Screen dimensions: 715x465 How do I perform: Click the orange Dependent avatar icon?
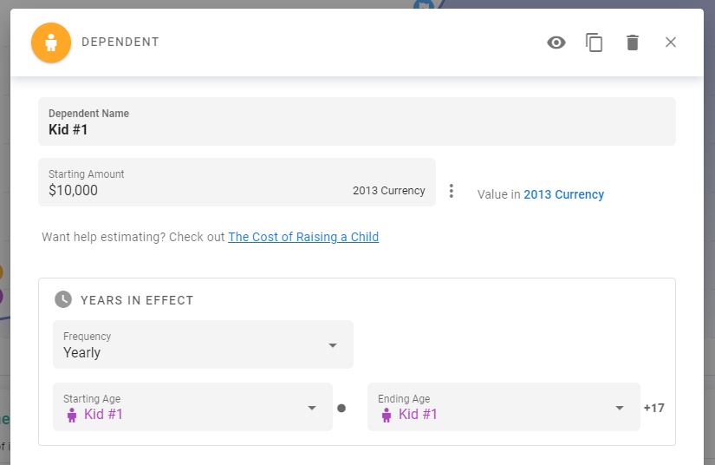click(x=51, y=43)
